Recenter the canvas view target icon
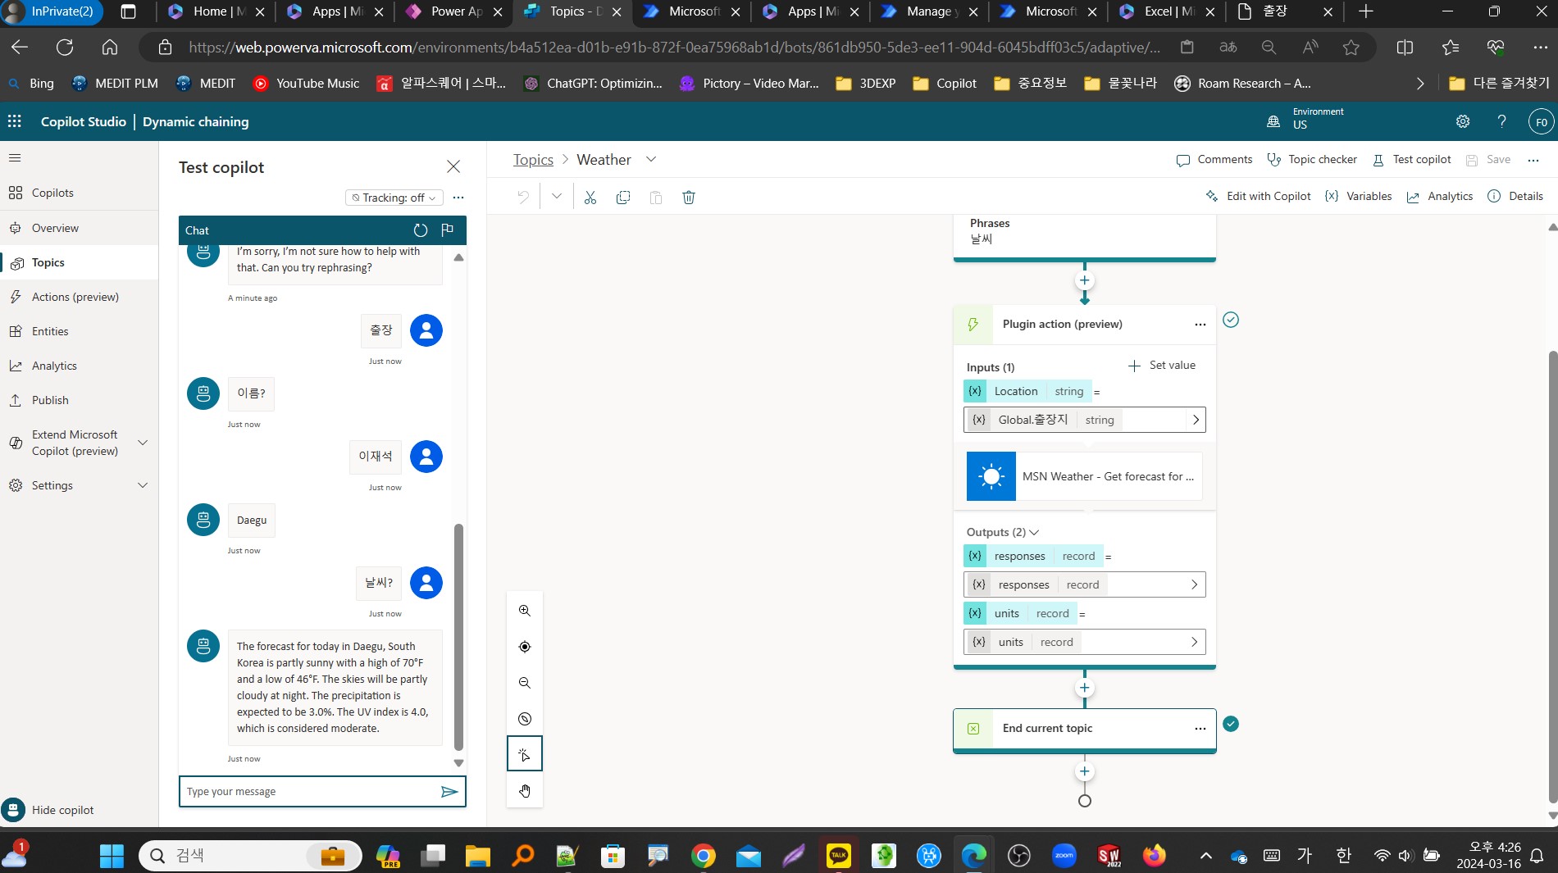 click(x=525, y=647)
